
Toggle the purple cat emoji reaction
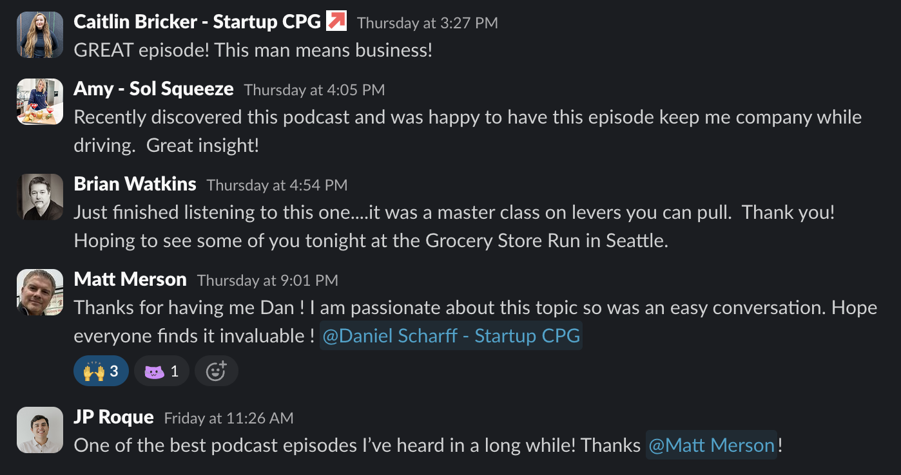(x=161, y=371)
